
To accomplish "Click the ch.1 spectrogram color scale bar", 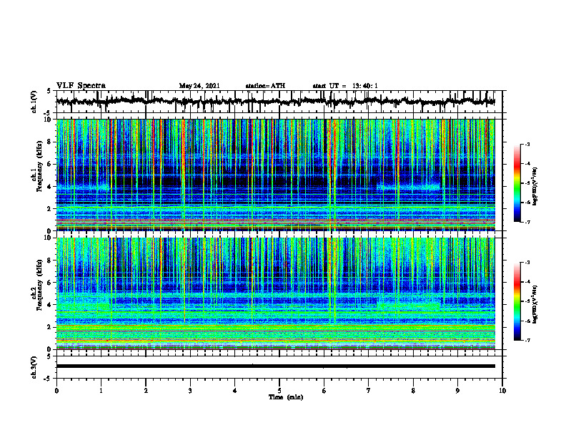I will (x=517, y=183).
